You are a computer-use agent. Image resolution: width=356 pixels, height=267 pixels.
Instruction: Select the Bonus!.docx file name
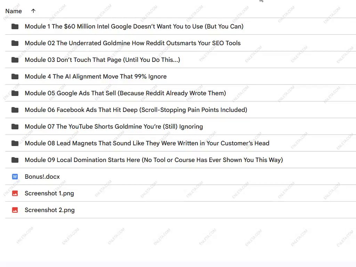pyautogui.click(x=42, y=177)
